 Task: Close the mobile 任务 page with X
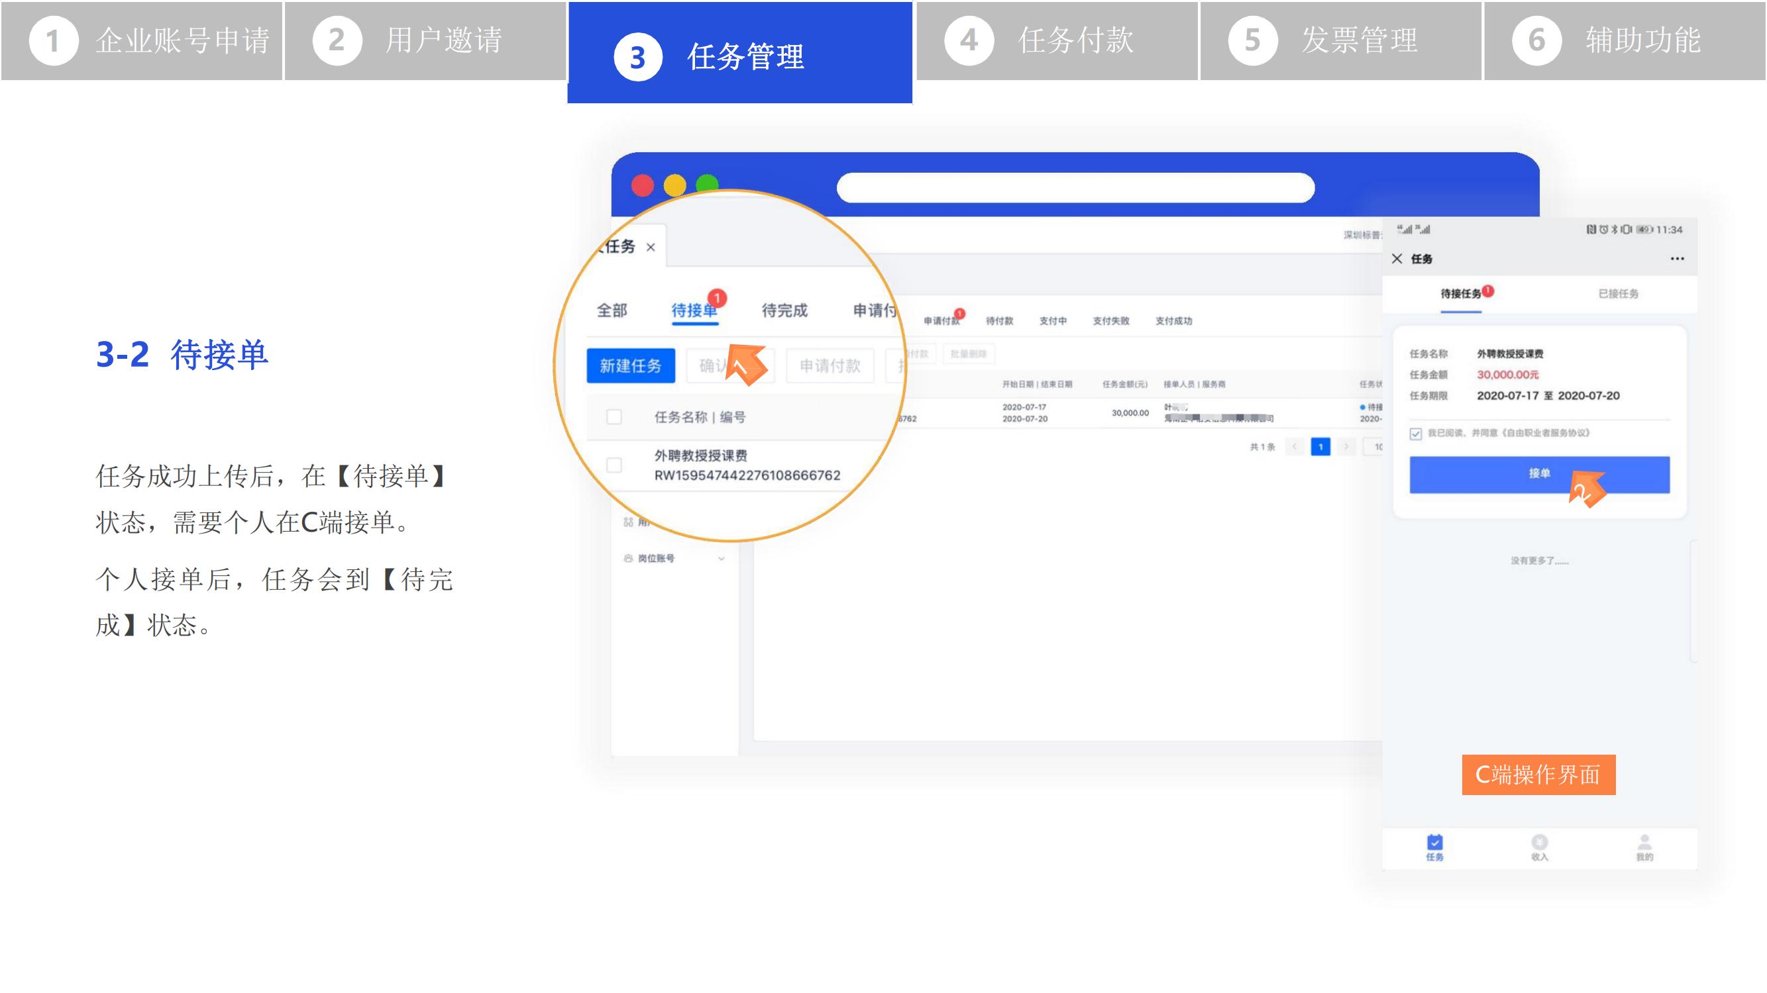pyautogui.click(x=1397, y=258)
